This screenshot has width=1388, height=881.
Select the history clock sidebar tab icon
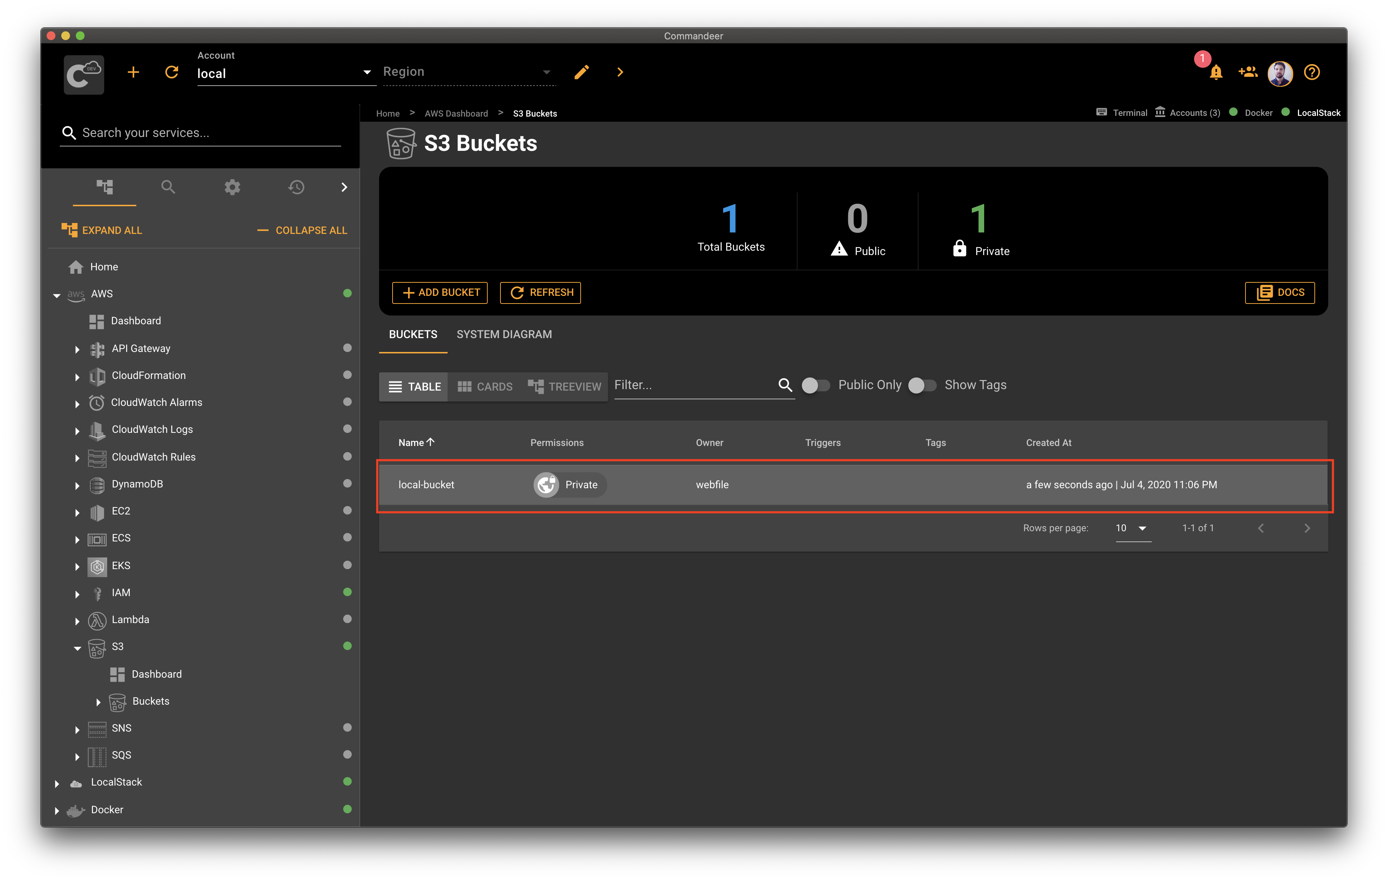[296, 187]
